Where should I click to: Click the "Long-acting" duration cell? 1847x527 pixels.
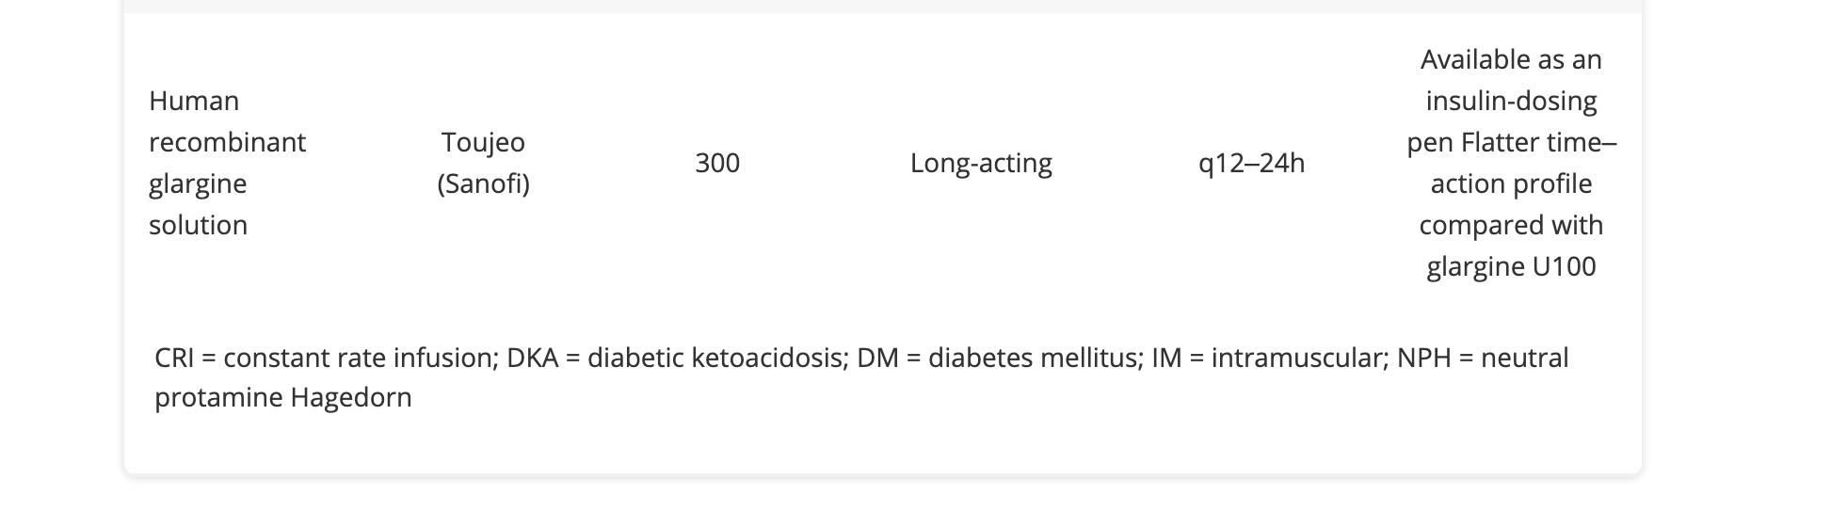(x=981, y=163)
